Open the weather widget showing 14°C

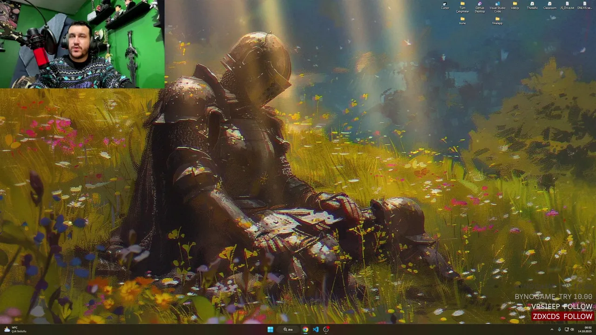click(15, 329)
